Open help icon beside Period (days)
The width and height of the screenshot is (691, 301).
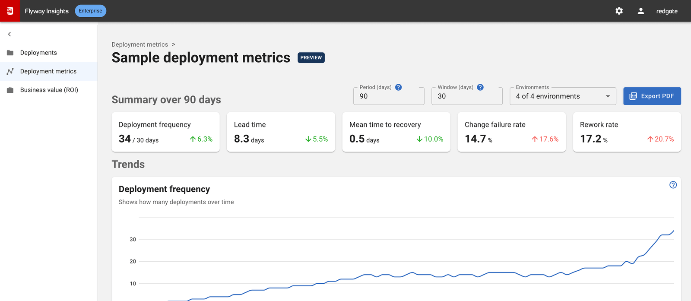tap(399, 87)
